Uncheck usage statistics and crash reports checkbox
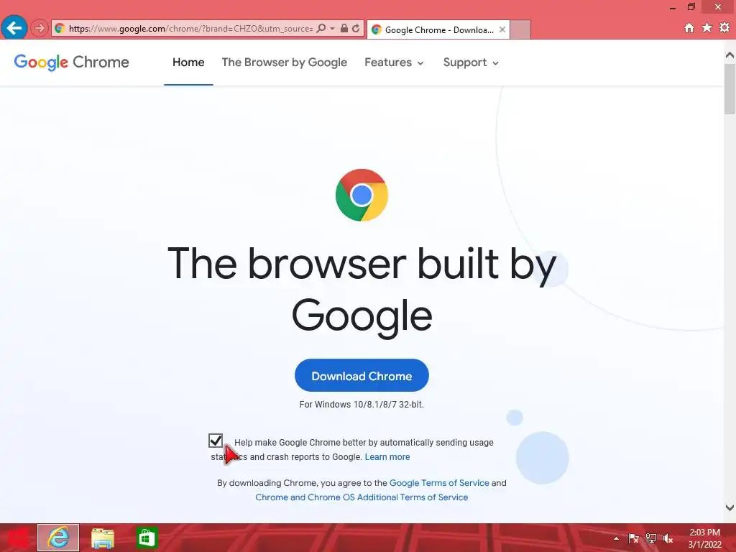 coord(216,441)
